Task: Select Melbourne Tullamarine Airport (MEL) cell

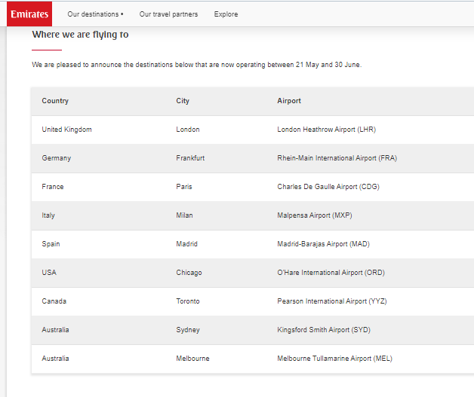Action: click(334, 359)
